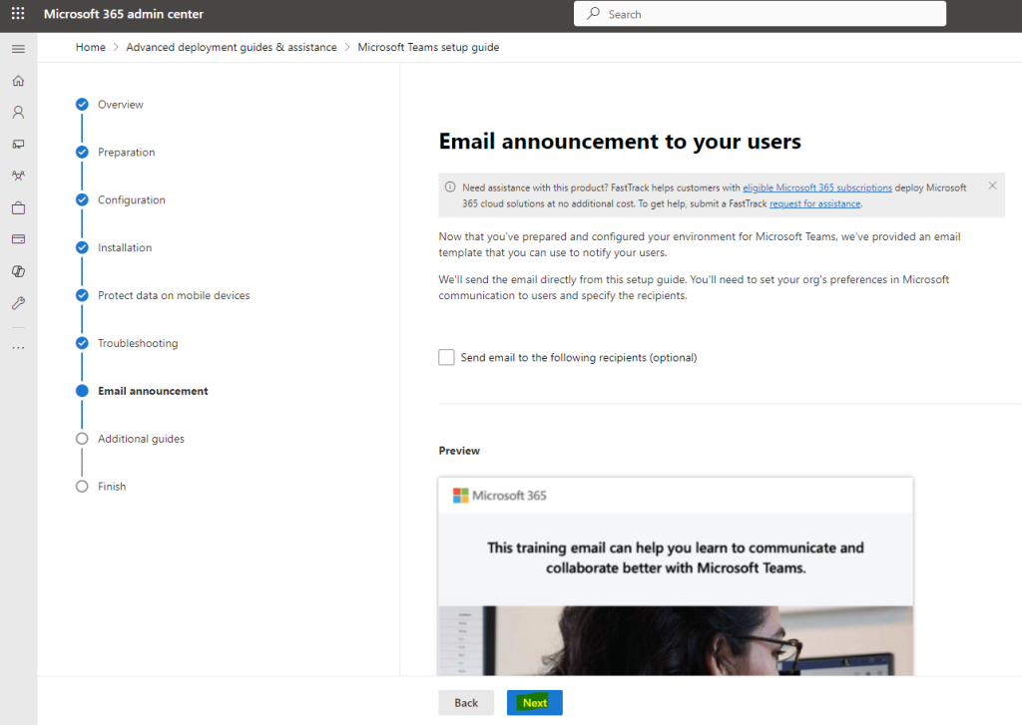This screenshot has width=1022, height=725.
Task: Click Microsoft 365 admin center title
Action: coord(124,14)
